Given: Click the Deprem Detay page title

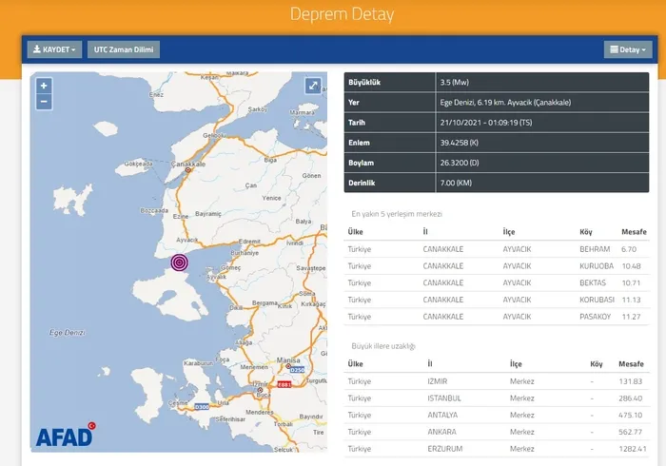Looking at the screenshot, I should point(333,15).
